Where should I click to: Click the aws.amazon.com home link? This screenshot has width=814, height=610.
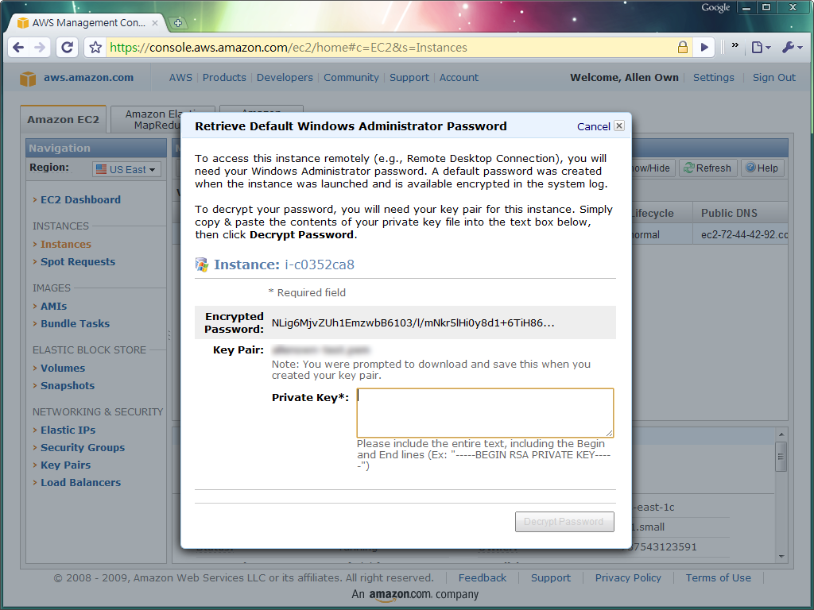(x=88, y=77)
